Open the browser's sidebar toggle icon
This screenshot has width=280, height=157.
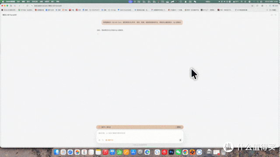pyautogui.click(x=11, y=6)
